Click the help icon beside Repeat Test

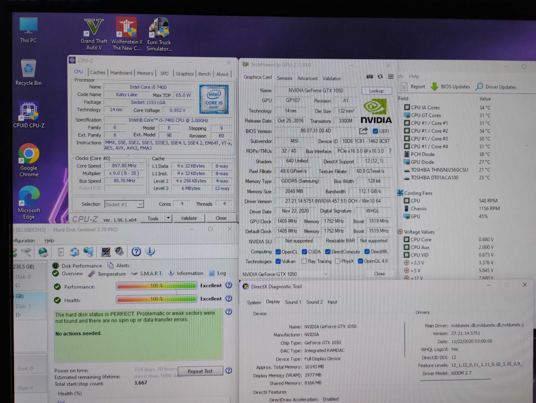229,370
